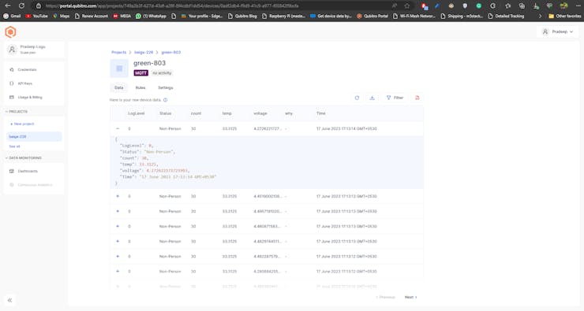Add this page to favorites star
This screenshot has height=311, width=584.
[407, 6]
